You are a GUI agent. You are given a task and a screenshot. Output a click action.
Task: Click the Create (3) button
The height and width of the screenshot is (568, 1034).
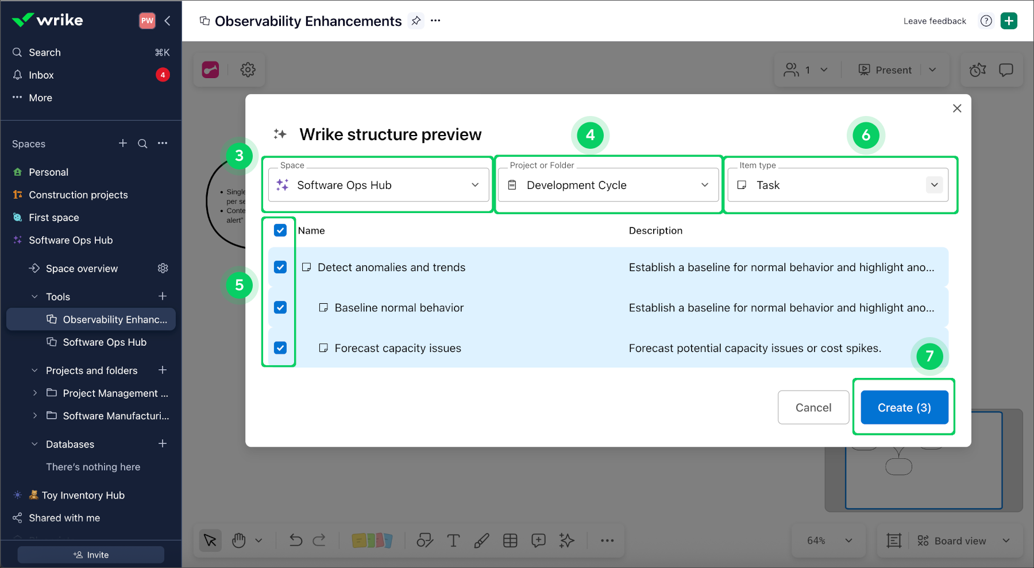point(904,408)
